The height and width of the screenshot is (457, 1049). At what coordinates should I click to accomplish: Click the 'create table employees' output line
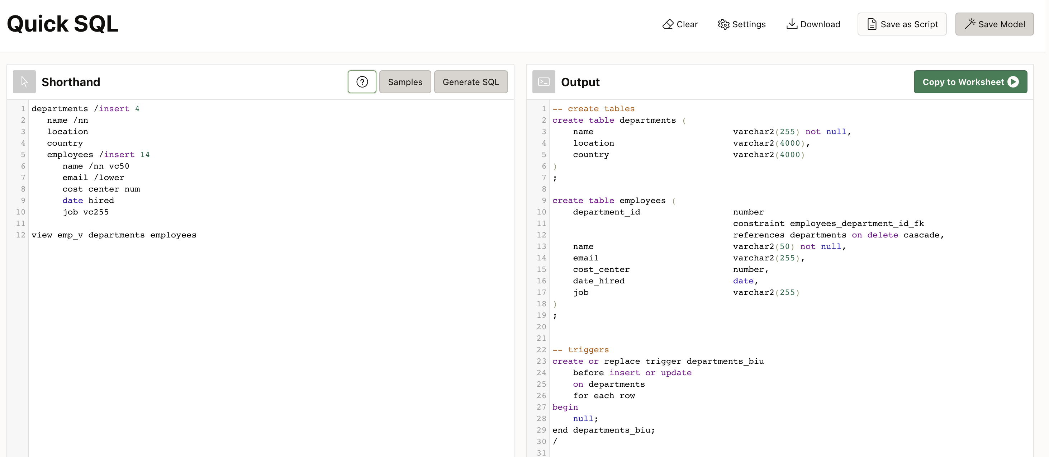(x=609, y=201)
